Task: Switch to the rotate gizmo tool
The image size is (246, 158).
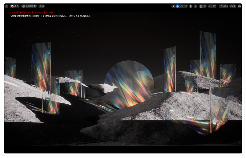Action: [181, 6]
